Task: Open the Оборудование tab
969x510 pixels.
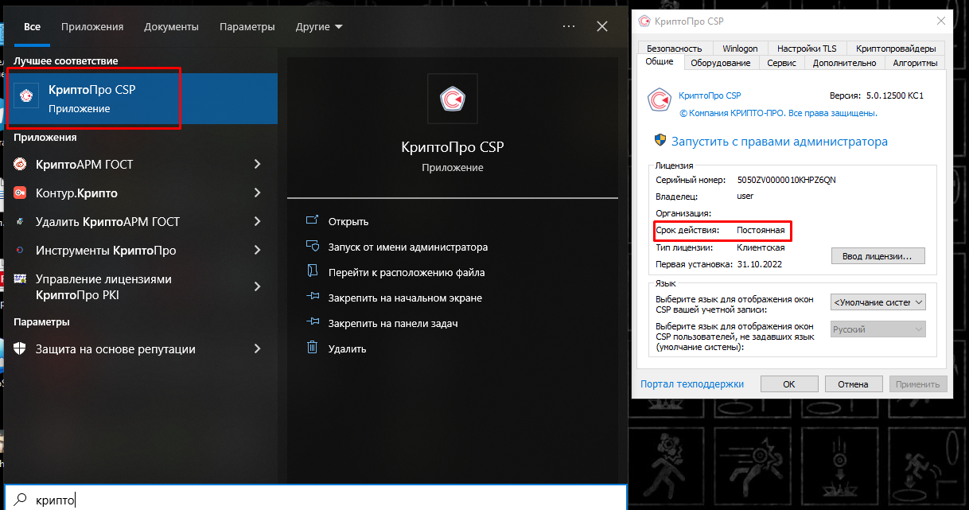Action: tap(721, 63)
